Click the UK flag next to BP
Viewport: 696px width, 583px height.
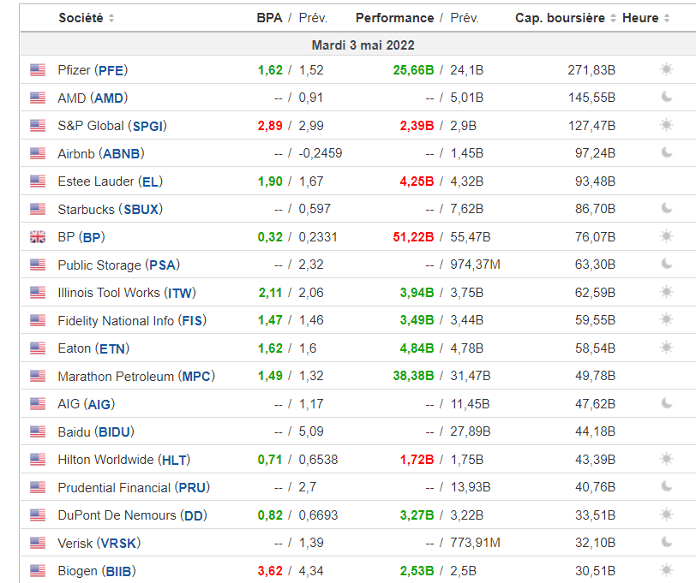pos(38,237)
